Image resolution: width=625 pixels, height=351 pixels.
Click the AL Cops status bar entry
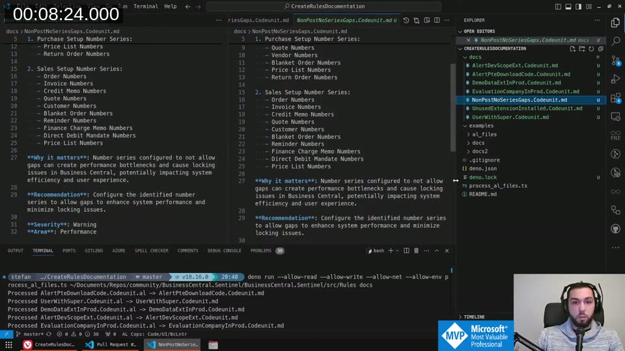(x=154, y=334)
